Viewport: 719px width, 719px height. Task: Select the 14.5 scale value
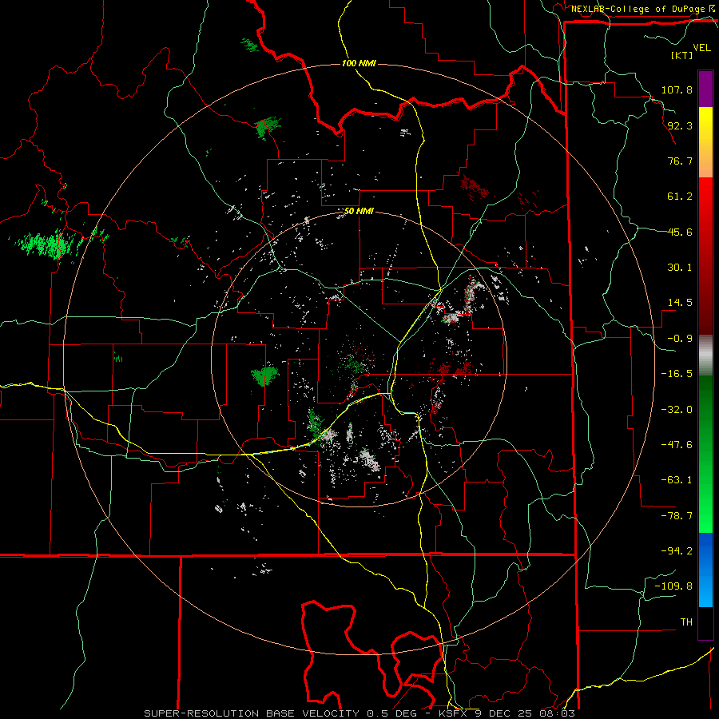pyautogui.click(x=680, y=303)
